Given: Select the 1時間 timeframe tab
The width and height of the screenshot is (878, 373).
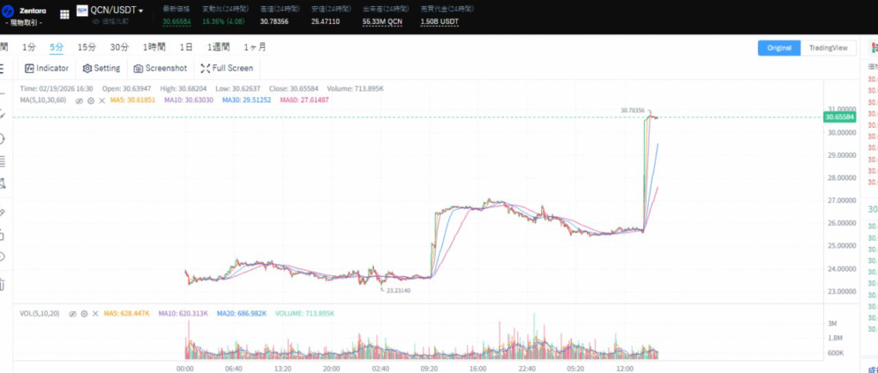Looking at the screenshot, I should [155, 47].
